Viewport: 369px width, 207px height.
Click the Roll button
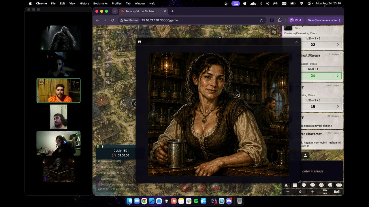[337, 192]
